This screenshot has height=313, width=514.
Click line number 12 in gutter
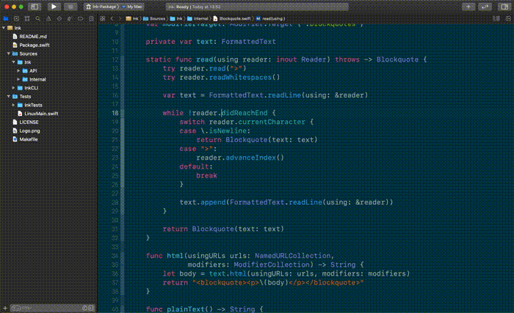pos(115,59)
